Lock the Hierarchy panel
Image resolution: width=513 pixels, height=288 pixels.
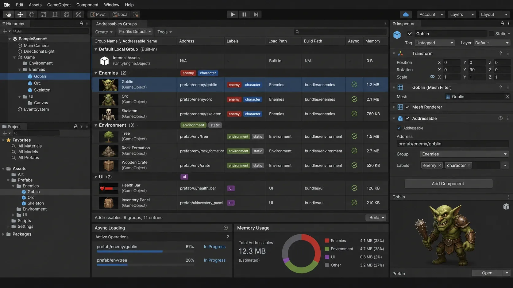click(81, 24)
